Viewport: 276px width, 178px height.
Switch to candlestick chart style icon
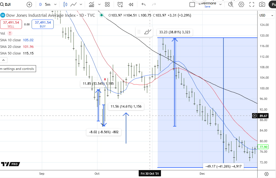65,5
